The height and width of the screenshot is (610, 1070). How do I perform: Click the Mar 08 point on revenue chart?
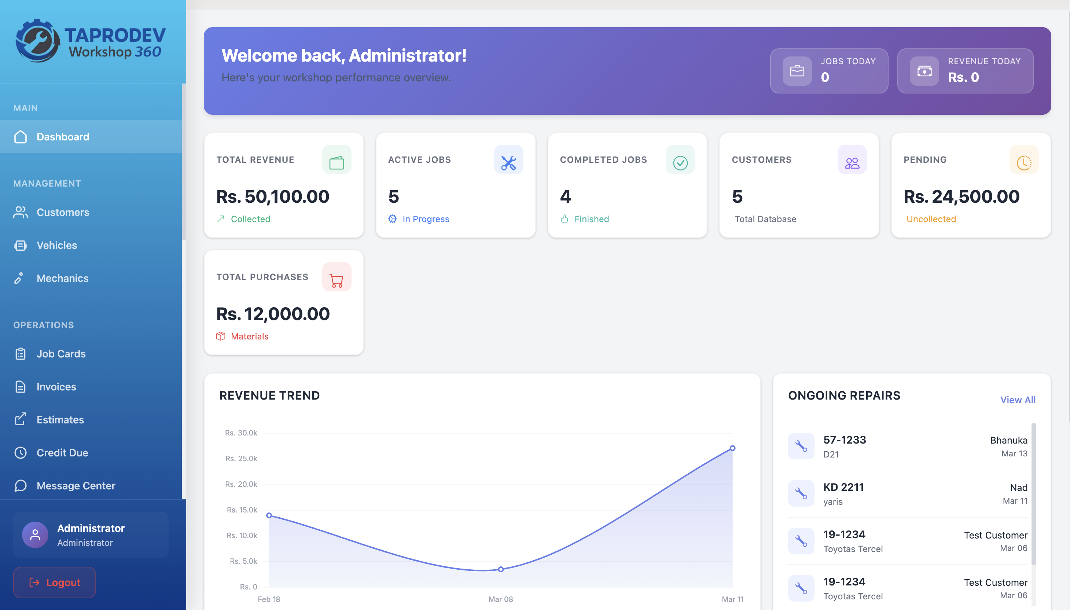click(x=500, y=569)
